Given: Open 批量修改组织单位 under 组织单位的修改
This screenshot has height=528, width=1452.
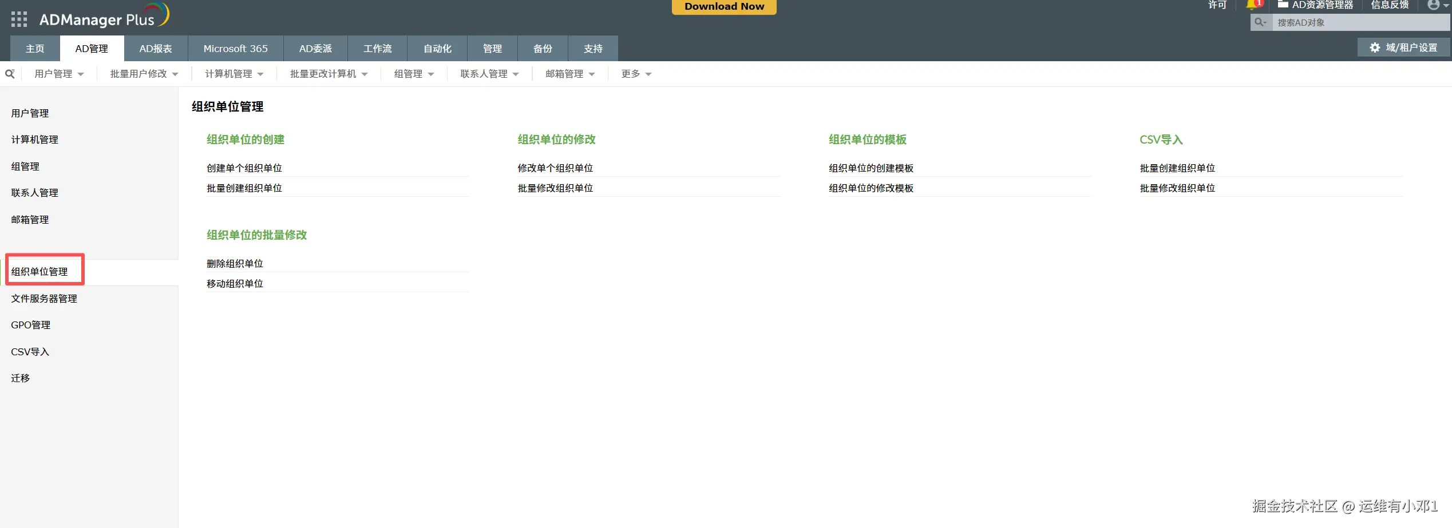Looking at the screenshot, I should click(x=555, y=188).
